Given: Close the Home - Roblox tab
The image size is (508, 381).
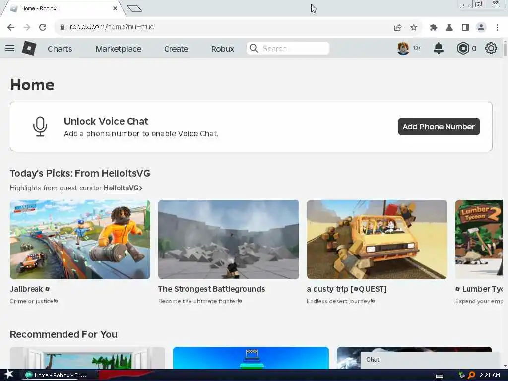Looking at the screenshot, I should pyautogui.click(x=115, y=8).
